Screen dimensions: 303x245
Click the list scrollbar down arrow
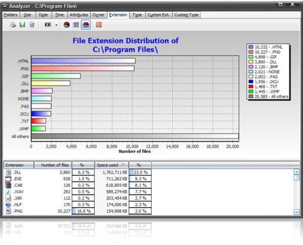coord(296,212)
